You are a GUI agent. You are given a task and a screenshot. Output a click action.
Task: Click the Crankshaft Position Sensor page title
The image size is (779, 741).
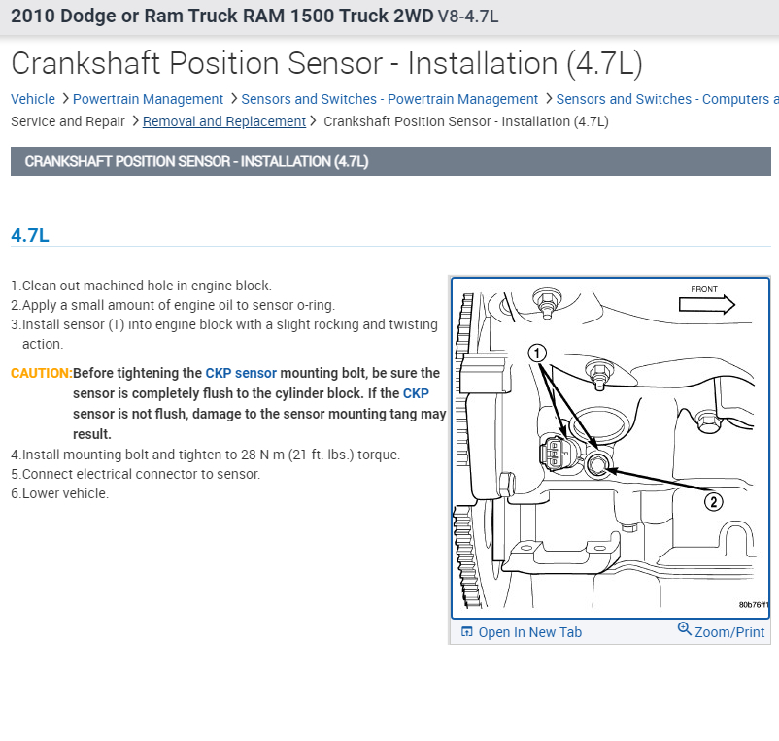[x=326, y=63]
